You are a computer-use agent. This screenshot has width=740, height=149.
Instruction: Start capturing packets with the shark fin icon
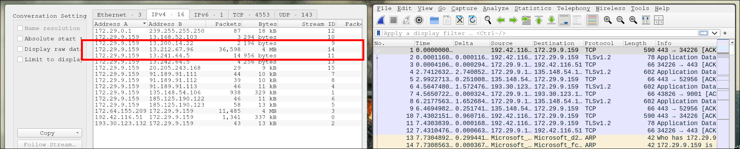(x=381, y=20)
